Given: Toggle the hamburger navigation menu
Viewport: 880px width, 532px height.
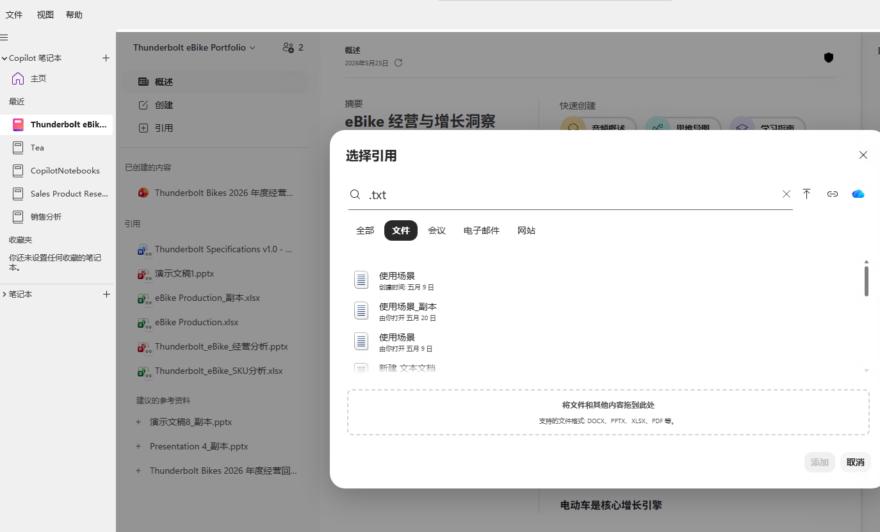Looking at the screenshot, I should 4,38.
